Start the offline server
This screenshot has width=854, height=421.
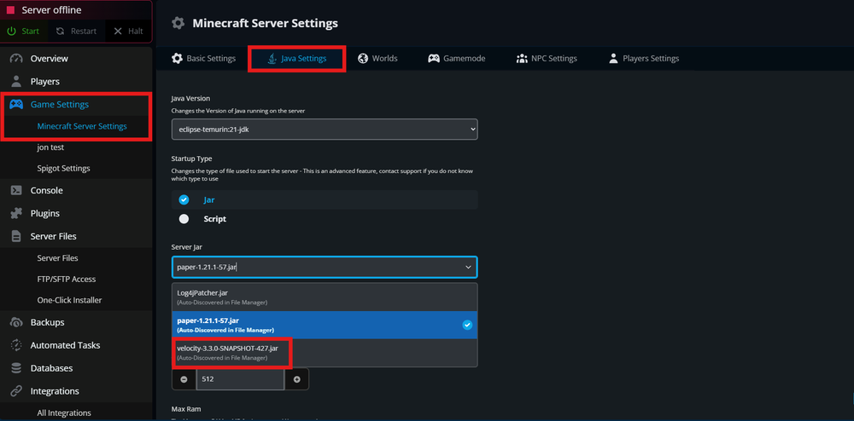point(23,32)
